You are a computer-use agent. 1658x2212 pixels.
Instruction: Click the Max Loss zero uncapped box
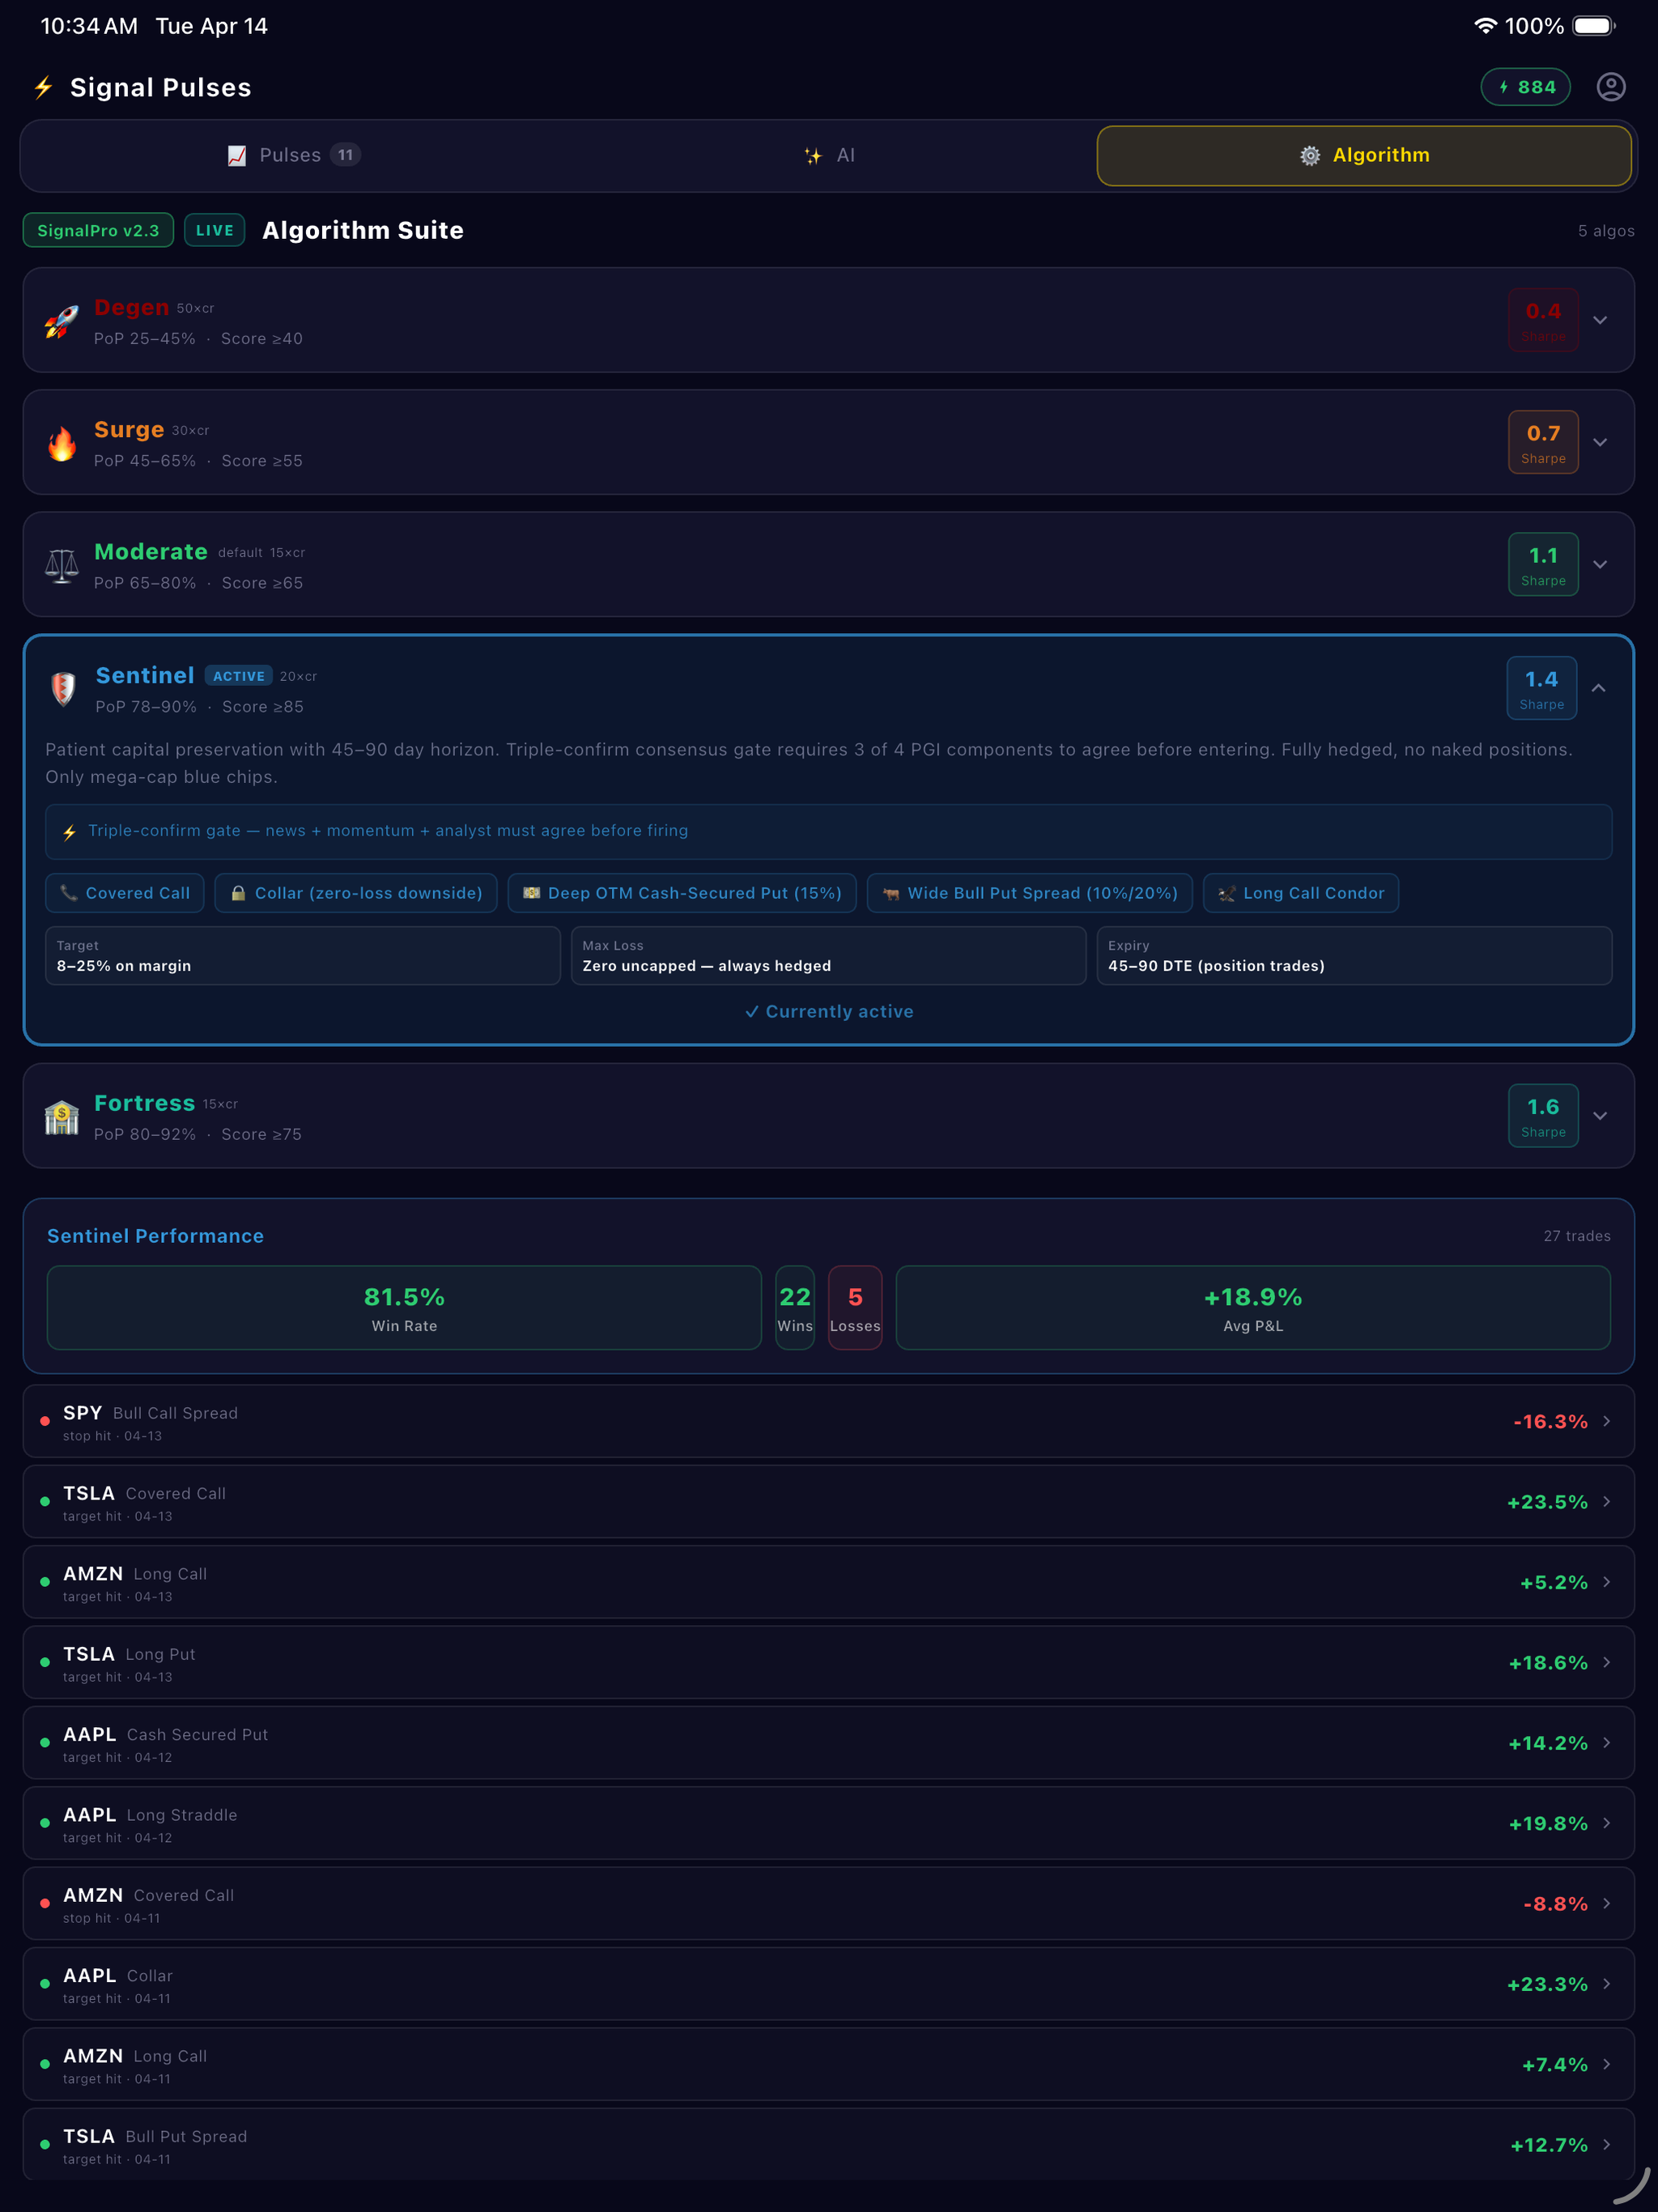(828, 956)
